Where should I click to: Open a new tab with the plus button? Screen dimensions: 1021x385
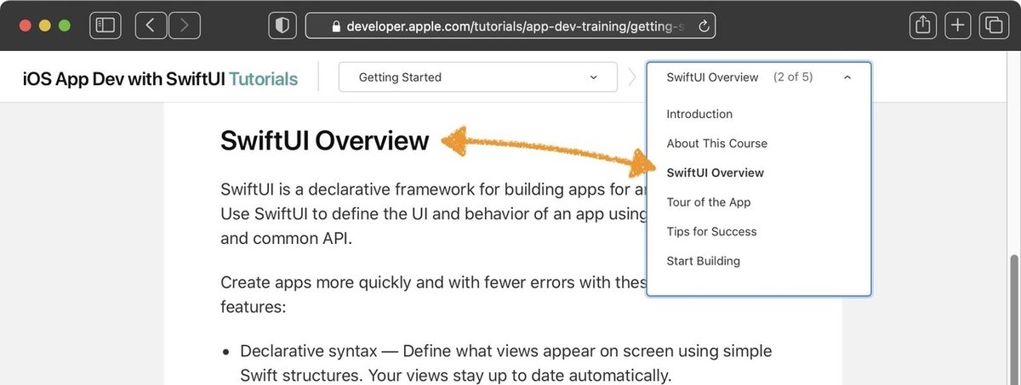point(958,25)
